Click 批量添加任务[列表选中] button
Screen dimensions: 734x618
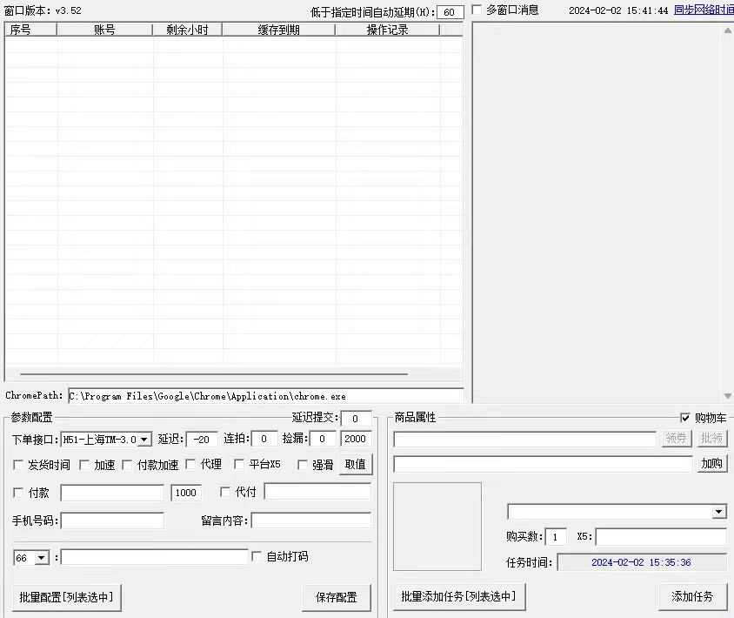pos(458,597)
